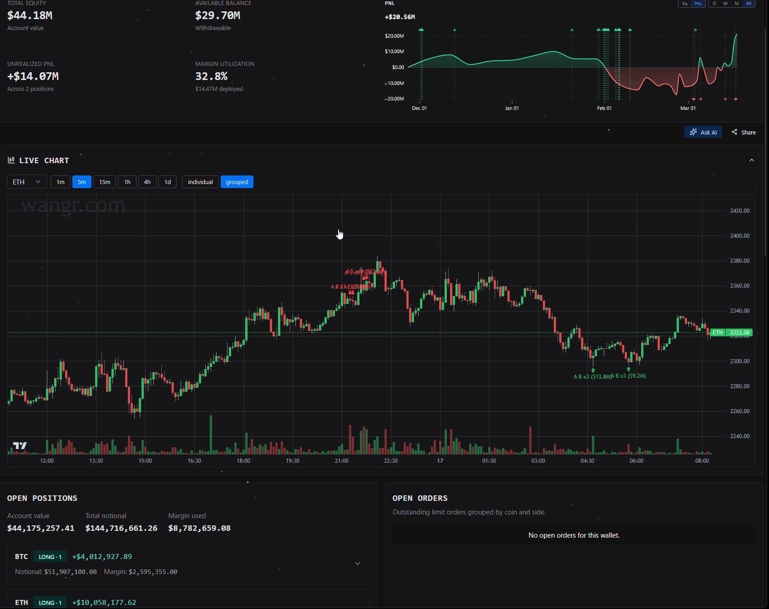
Task: Select the 15m chart timeframe
Action: [105, 182]
